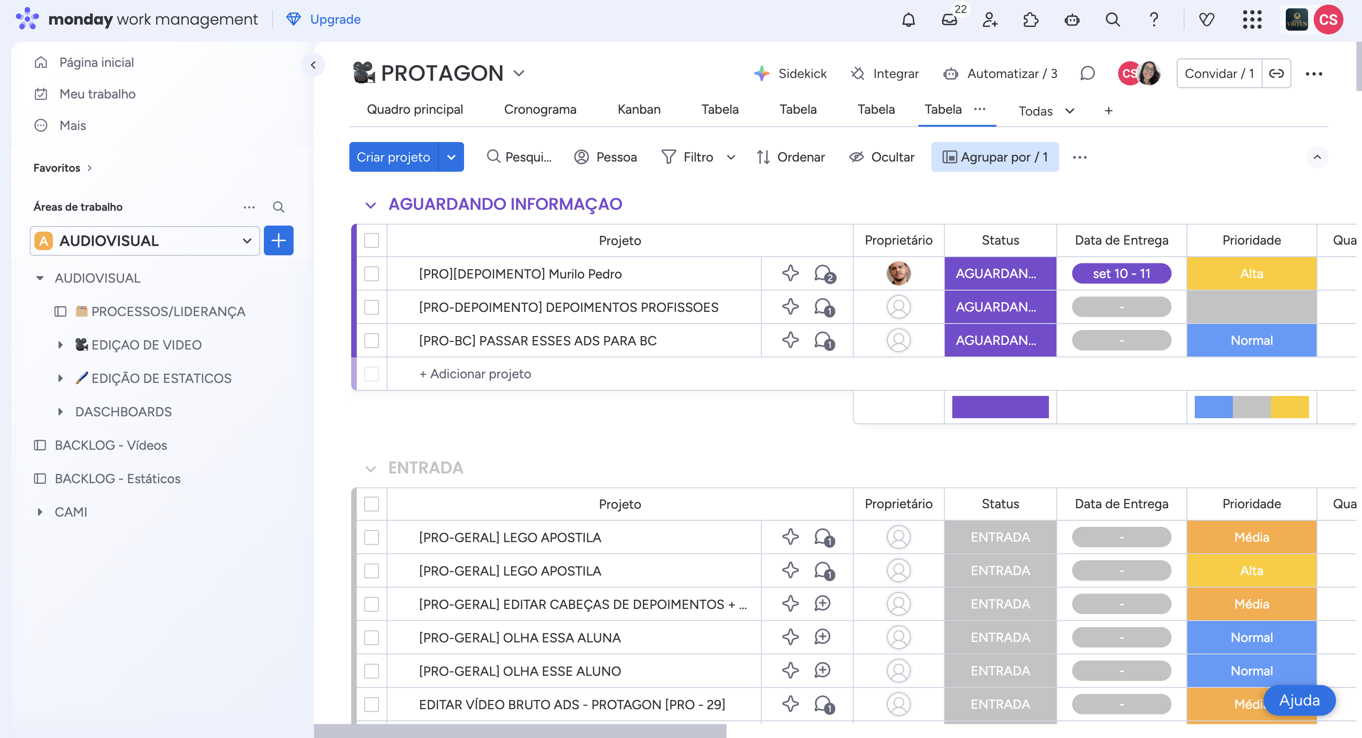1362x738 pixels.
Task: Click the invite members icon
Action: pyautogui.click(x=990, y=20)
